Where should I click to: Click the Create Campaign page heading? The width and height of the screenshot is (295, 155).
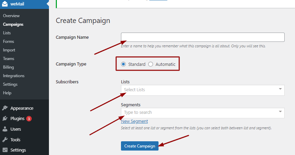pyautogui.click(x=83, y=21)
